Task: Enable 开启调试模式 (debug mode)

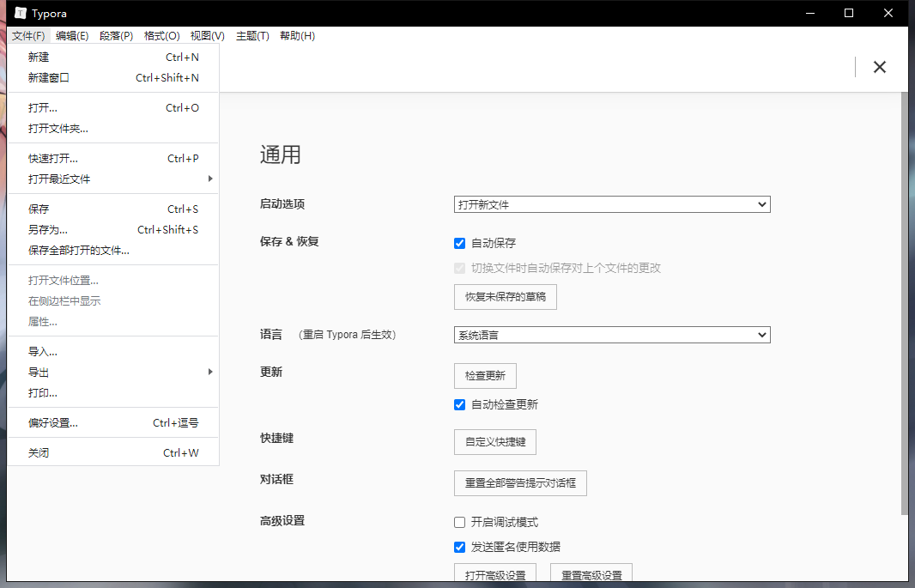Action: (x=459, y=522)
